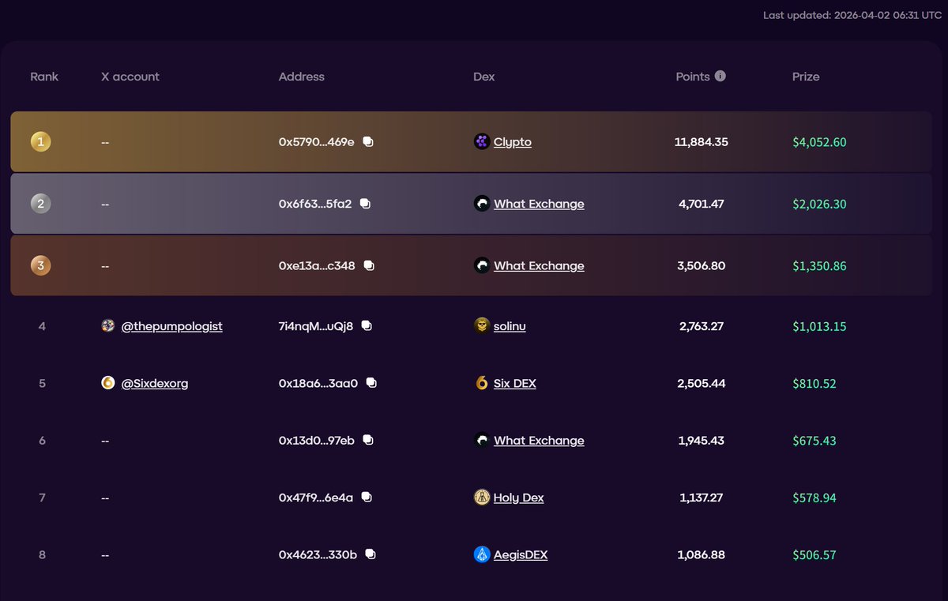
Task: Click rank number 4
Action: (42, 326)
